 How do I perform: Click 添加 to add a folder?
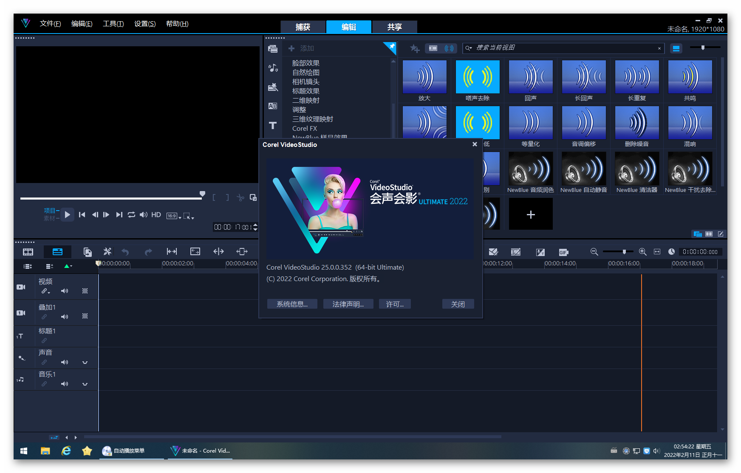click(x=301, y=48)
